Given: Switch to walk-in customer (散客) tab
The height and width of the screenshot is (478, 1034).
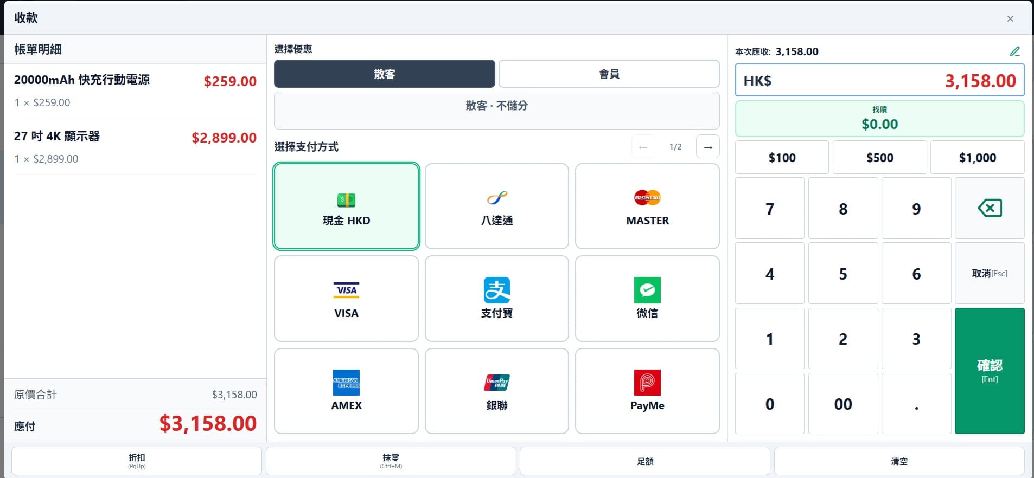Looking at the screenshot, I should [x=384, y=74].
